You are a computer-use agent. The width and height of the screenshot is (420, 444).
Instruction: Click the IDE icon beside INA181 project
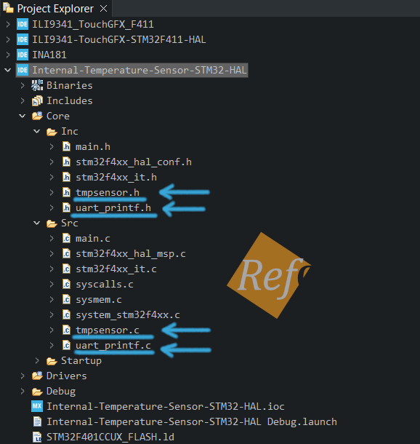(23, 55)
